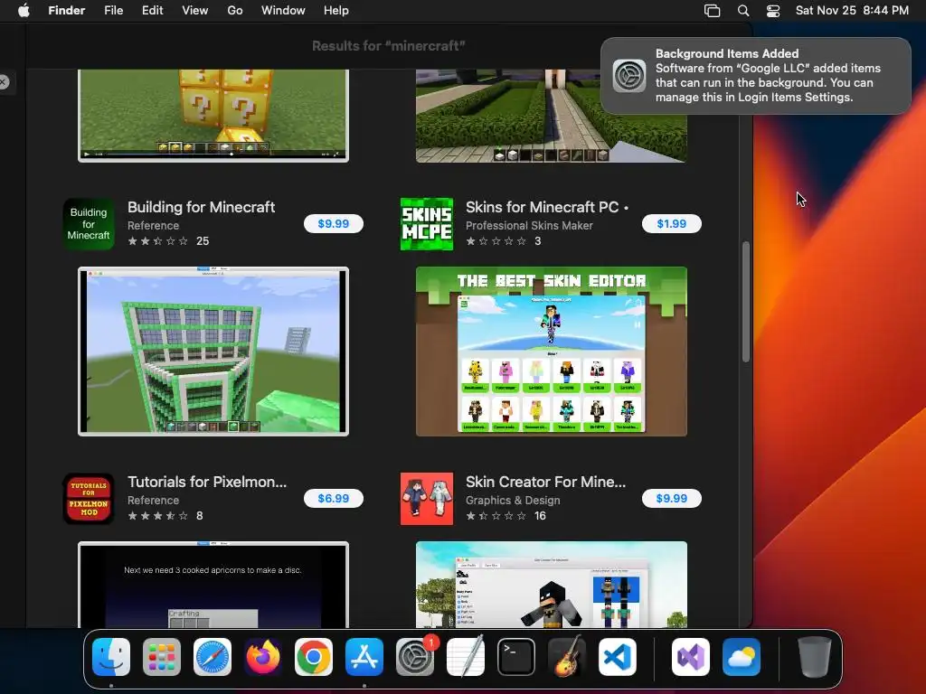
Task: Buy Tutorials for Pixelmon for $6.99
Action: coord(334,499)
